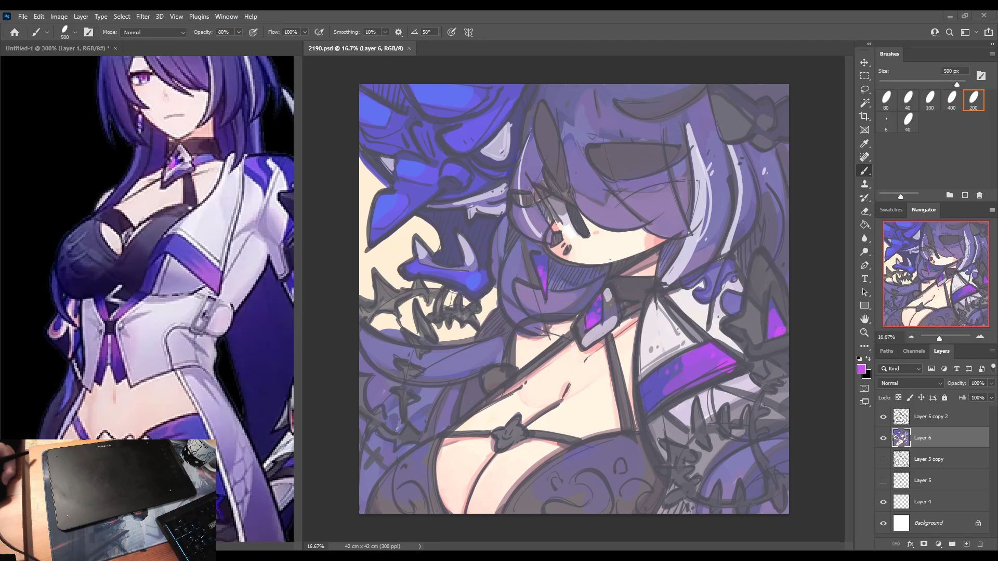
Task: Show Layer 5 copy
Action: 883,459
